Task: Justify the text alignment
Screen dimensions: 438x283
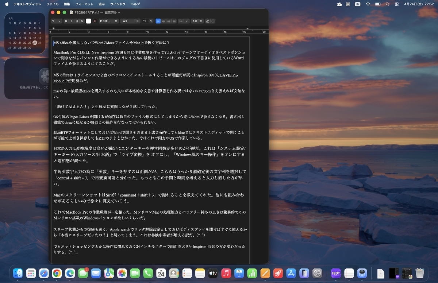Action: click(174, 21)
